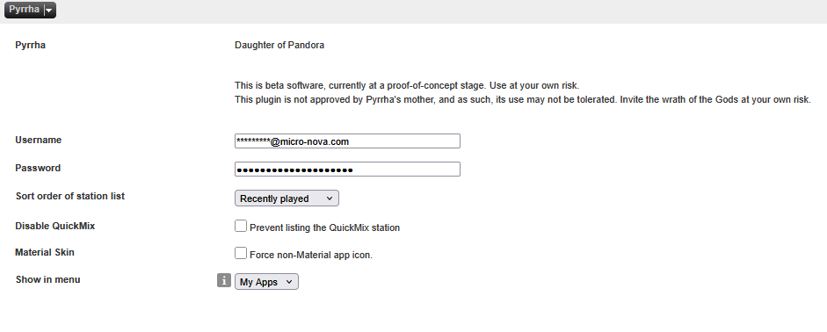Click the chevron in the Recently played box

tap(329, 198)
